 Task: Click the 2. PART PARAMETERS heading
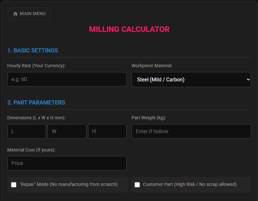pyautogui.click(x=36, y=103)
